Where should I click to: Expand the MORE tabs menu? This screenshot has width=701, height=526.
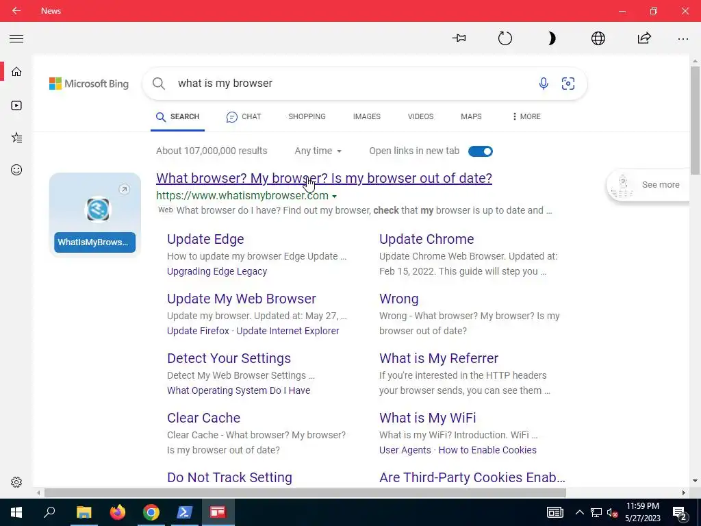coord(526,116)
